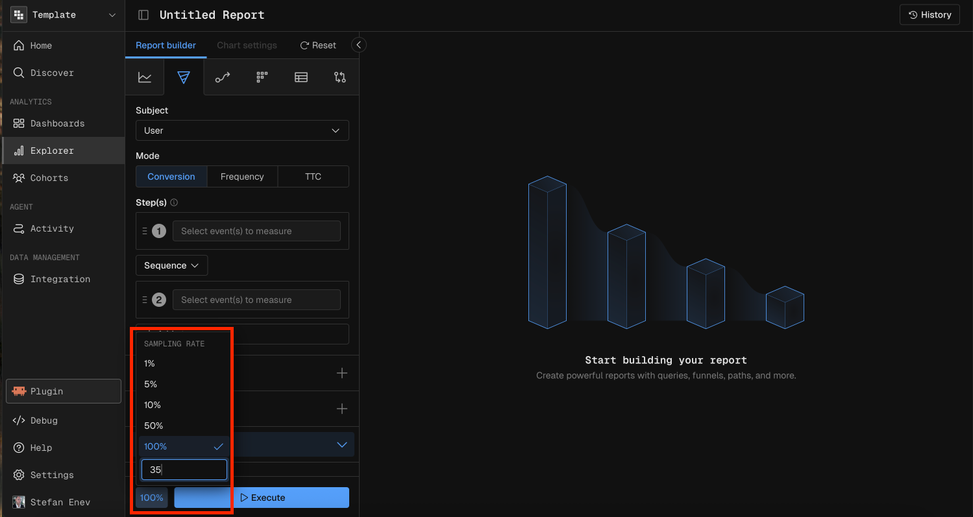Switch mode to TTC
Image resolution: width=973 pixels, height=517 pixels.
click(x=313, y=176)
